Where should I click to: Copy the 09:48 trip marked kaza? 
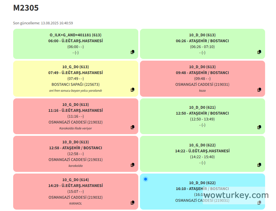point(259,90)
